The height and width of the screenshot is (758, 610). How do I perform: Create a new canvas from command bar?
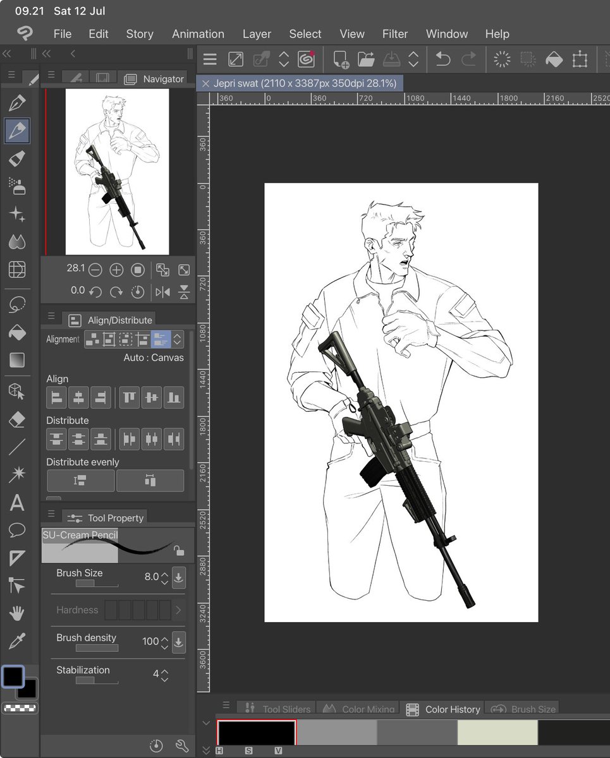341,59
